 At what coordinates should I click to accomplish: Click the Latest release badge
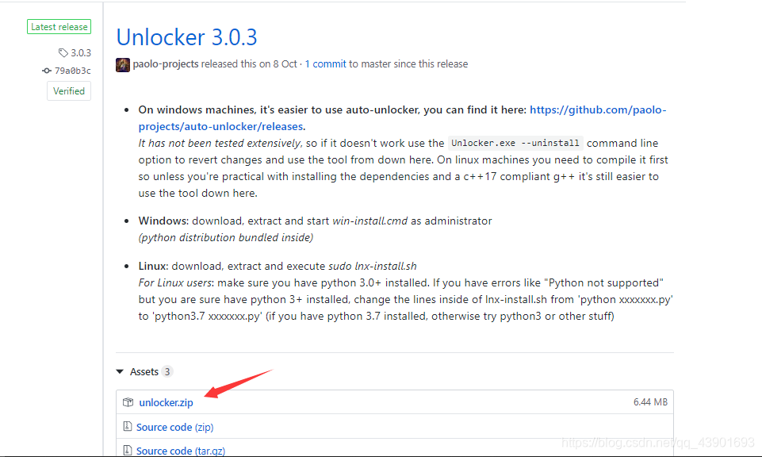click(59, 27)
